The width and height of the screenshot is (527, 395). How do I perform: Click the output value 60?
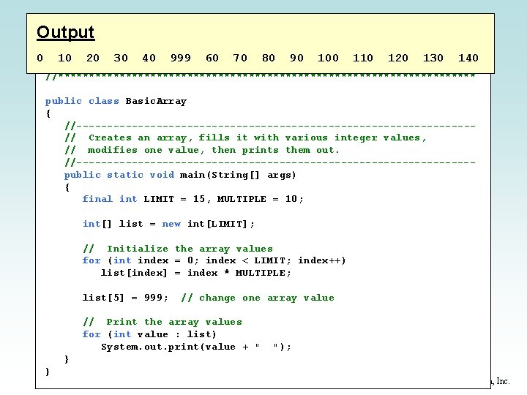tap(212, 58)
